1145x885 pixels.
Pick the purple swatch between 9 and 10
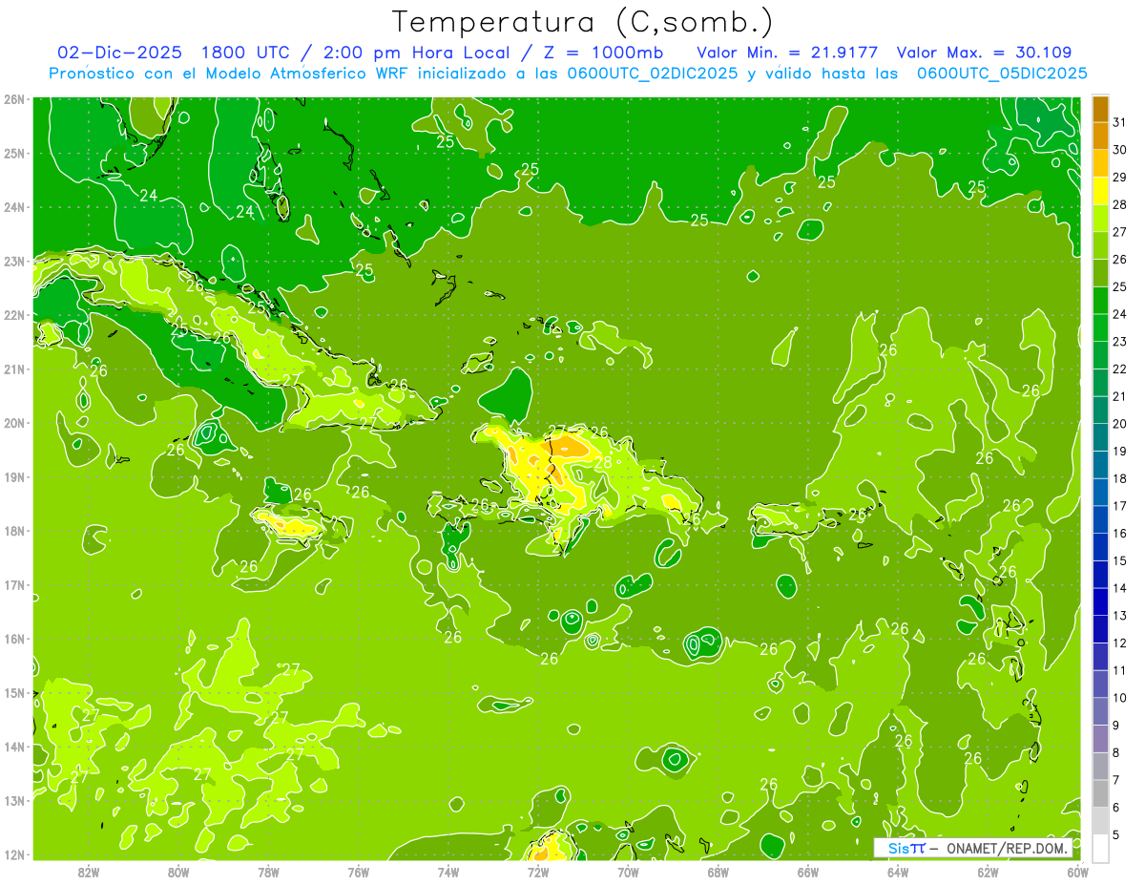point(1101,711)
